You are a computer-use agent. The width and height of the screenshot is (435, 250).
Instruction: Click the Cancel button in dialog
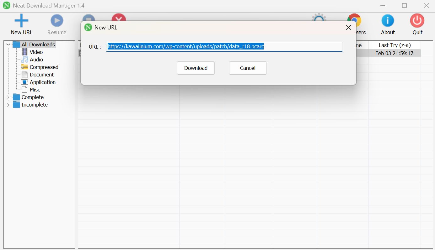point(248,68)
